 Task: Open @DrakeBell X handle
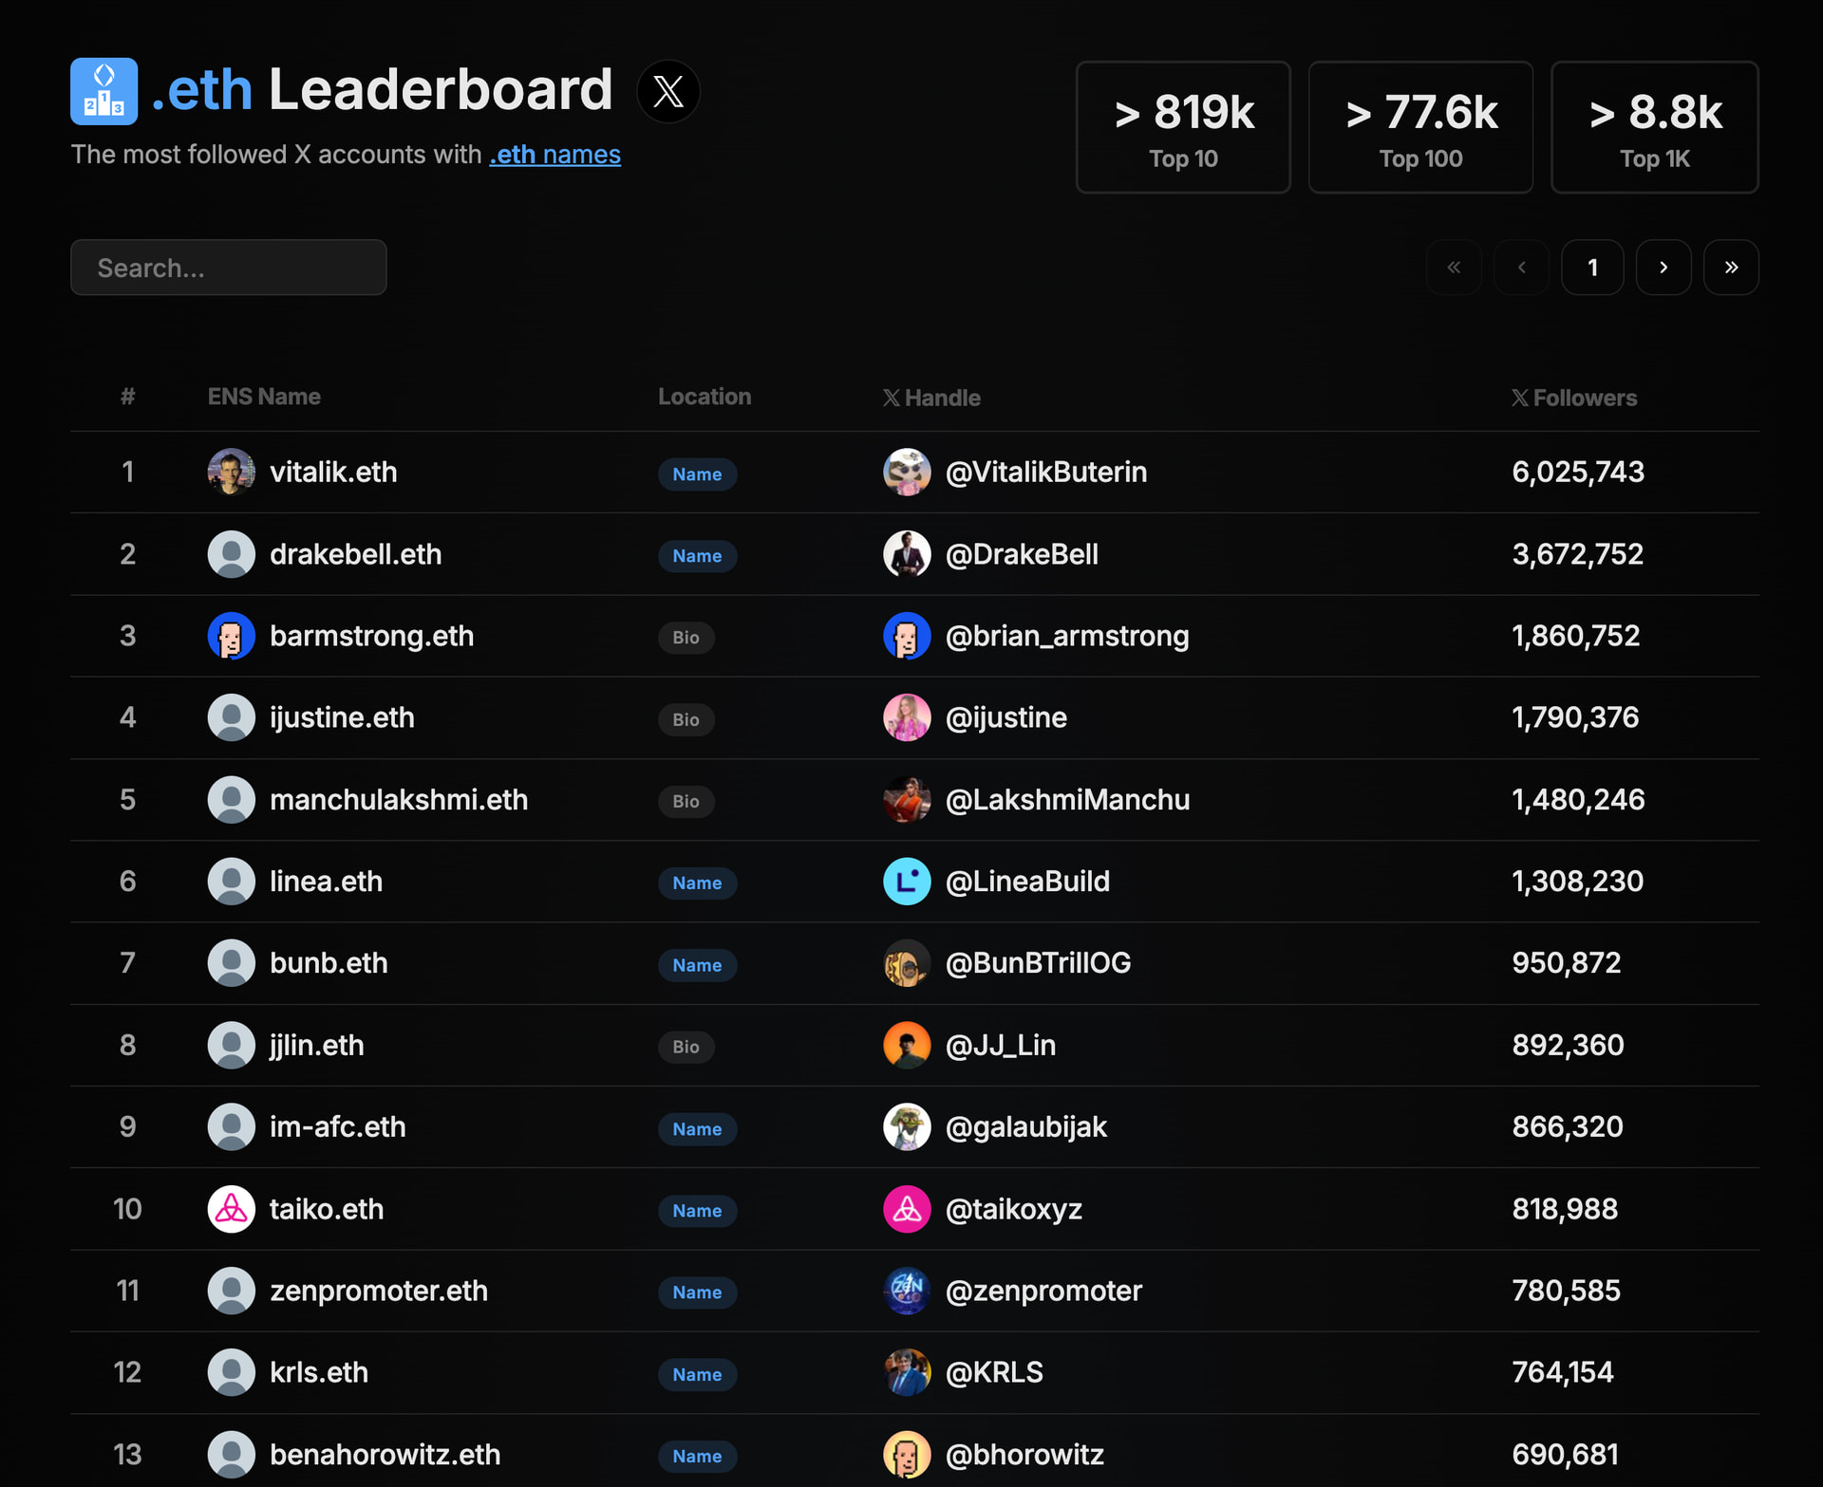[1022, 554]
